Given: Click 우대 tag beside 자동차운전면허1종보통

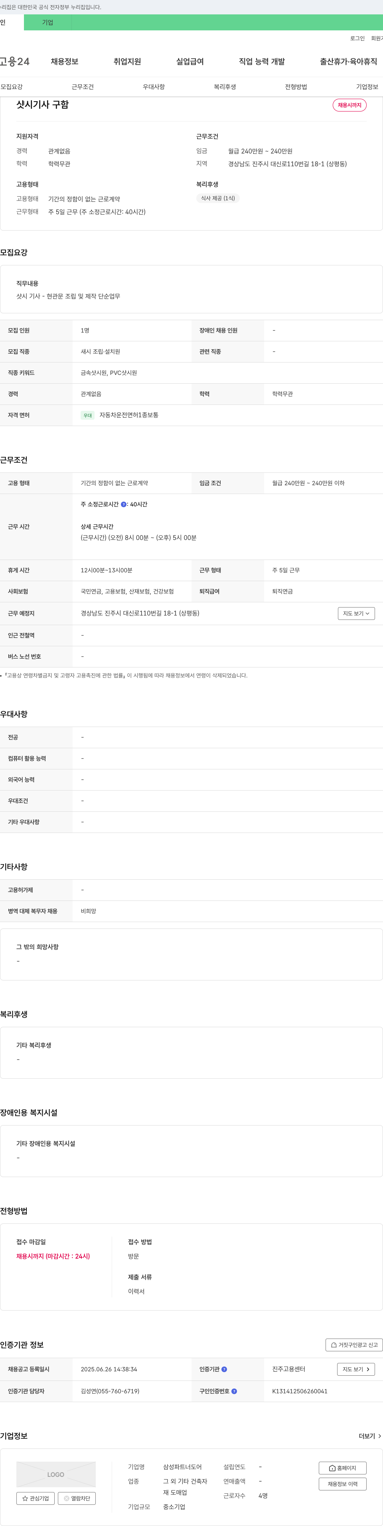Looking at the screenshot, I should coord(87,415).
